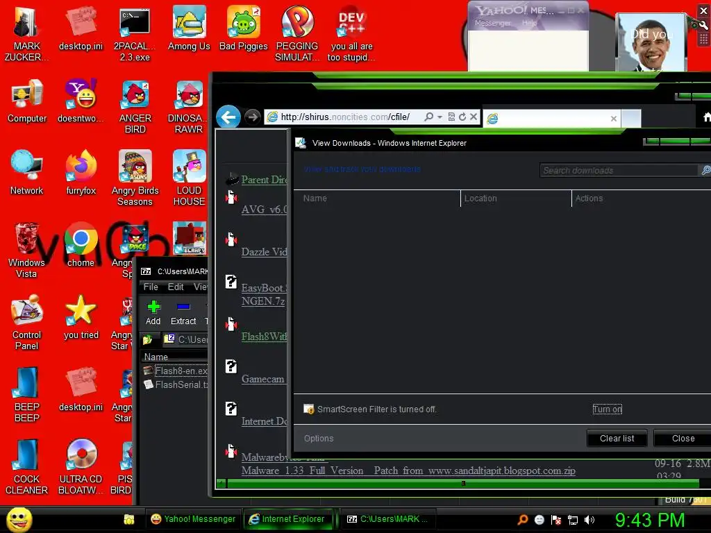Open the Messenger menu in Yahoo Messenger
The width and height of the screenshot is (711, 533).
(492, 23)
